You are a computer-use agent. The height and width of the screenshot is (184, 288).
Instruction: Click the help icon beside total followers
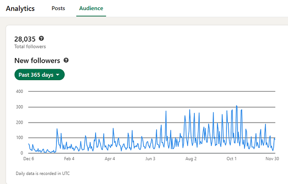[41, 38]
